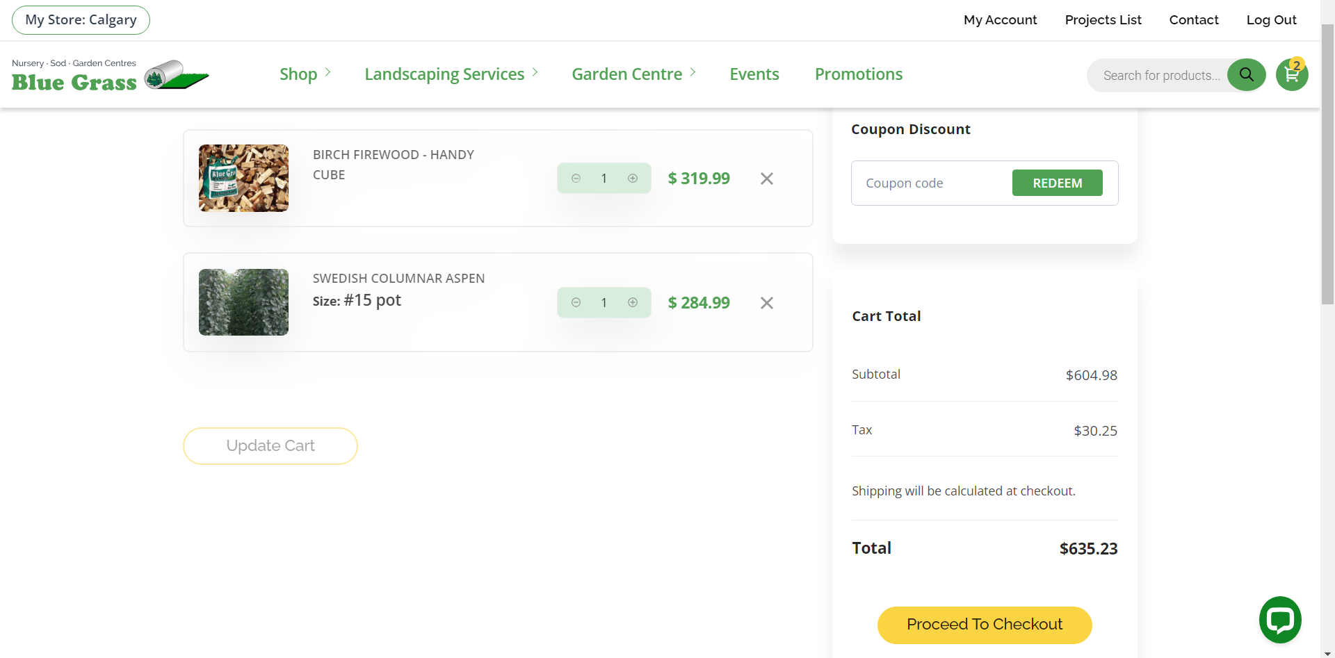Click the search magnifier icon
The height and width of the screenshot is (658, 1335).
(1246, 74)
